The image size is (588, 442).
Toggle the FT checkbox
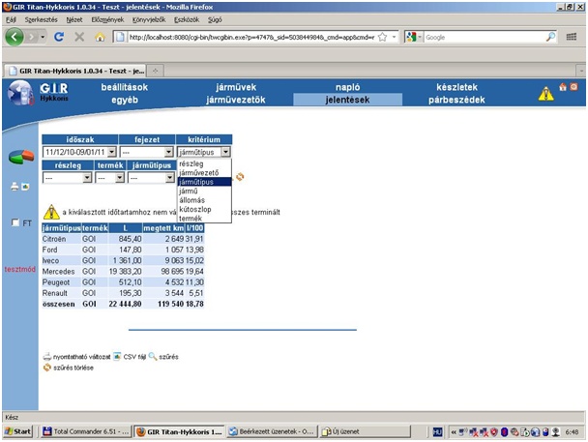[15, 222]
